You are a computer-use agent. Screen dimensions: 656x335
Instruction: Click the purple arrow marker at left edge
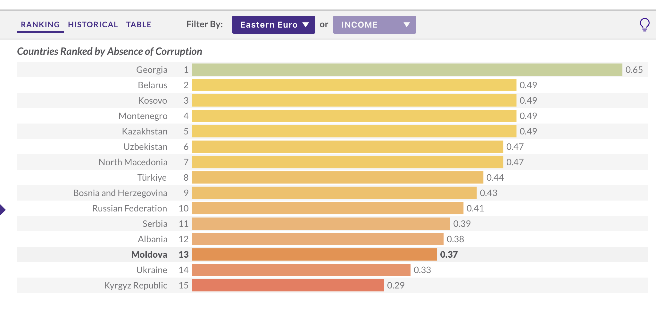pyautogui.click(x=3, y=210)
